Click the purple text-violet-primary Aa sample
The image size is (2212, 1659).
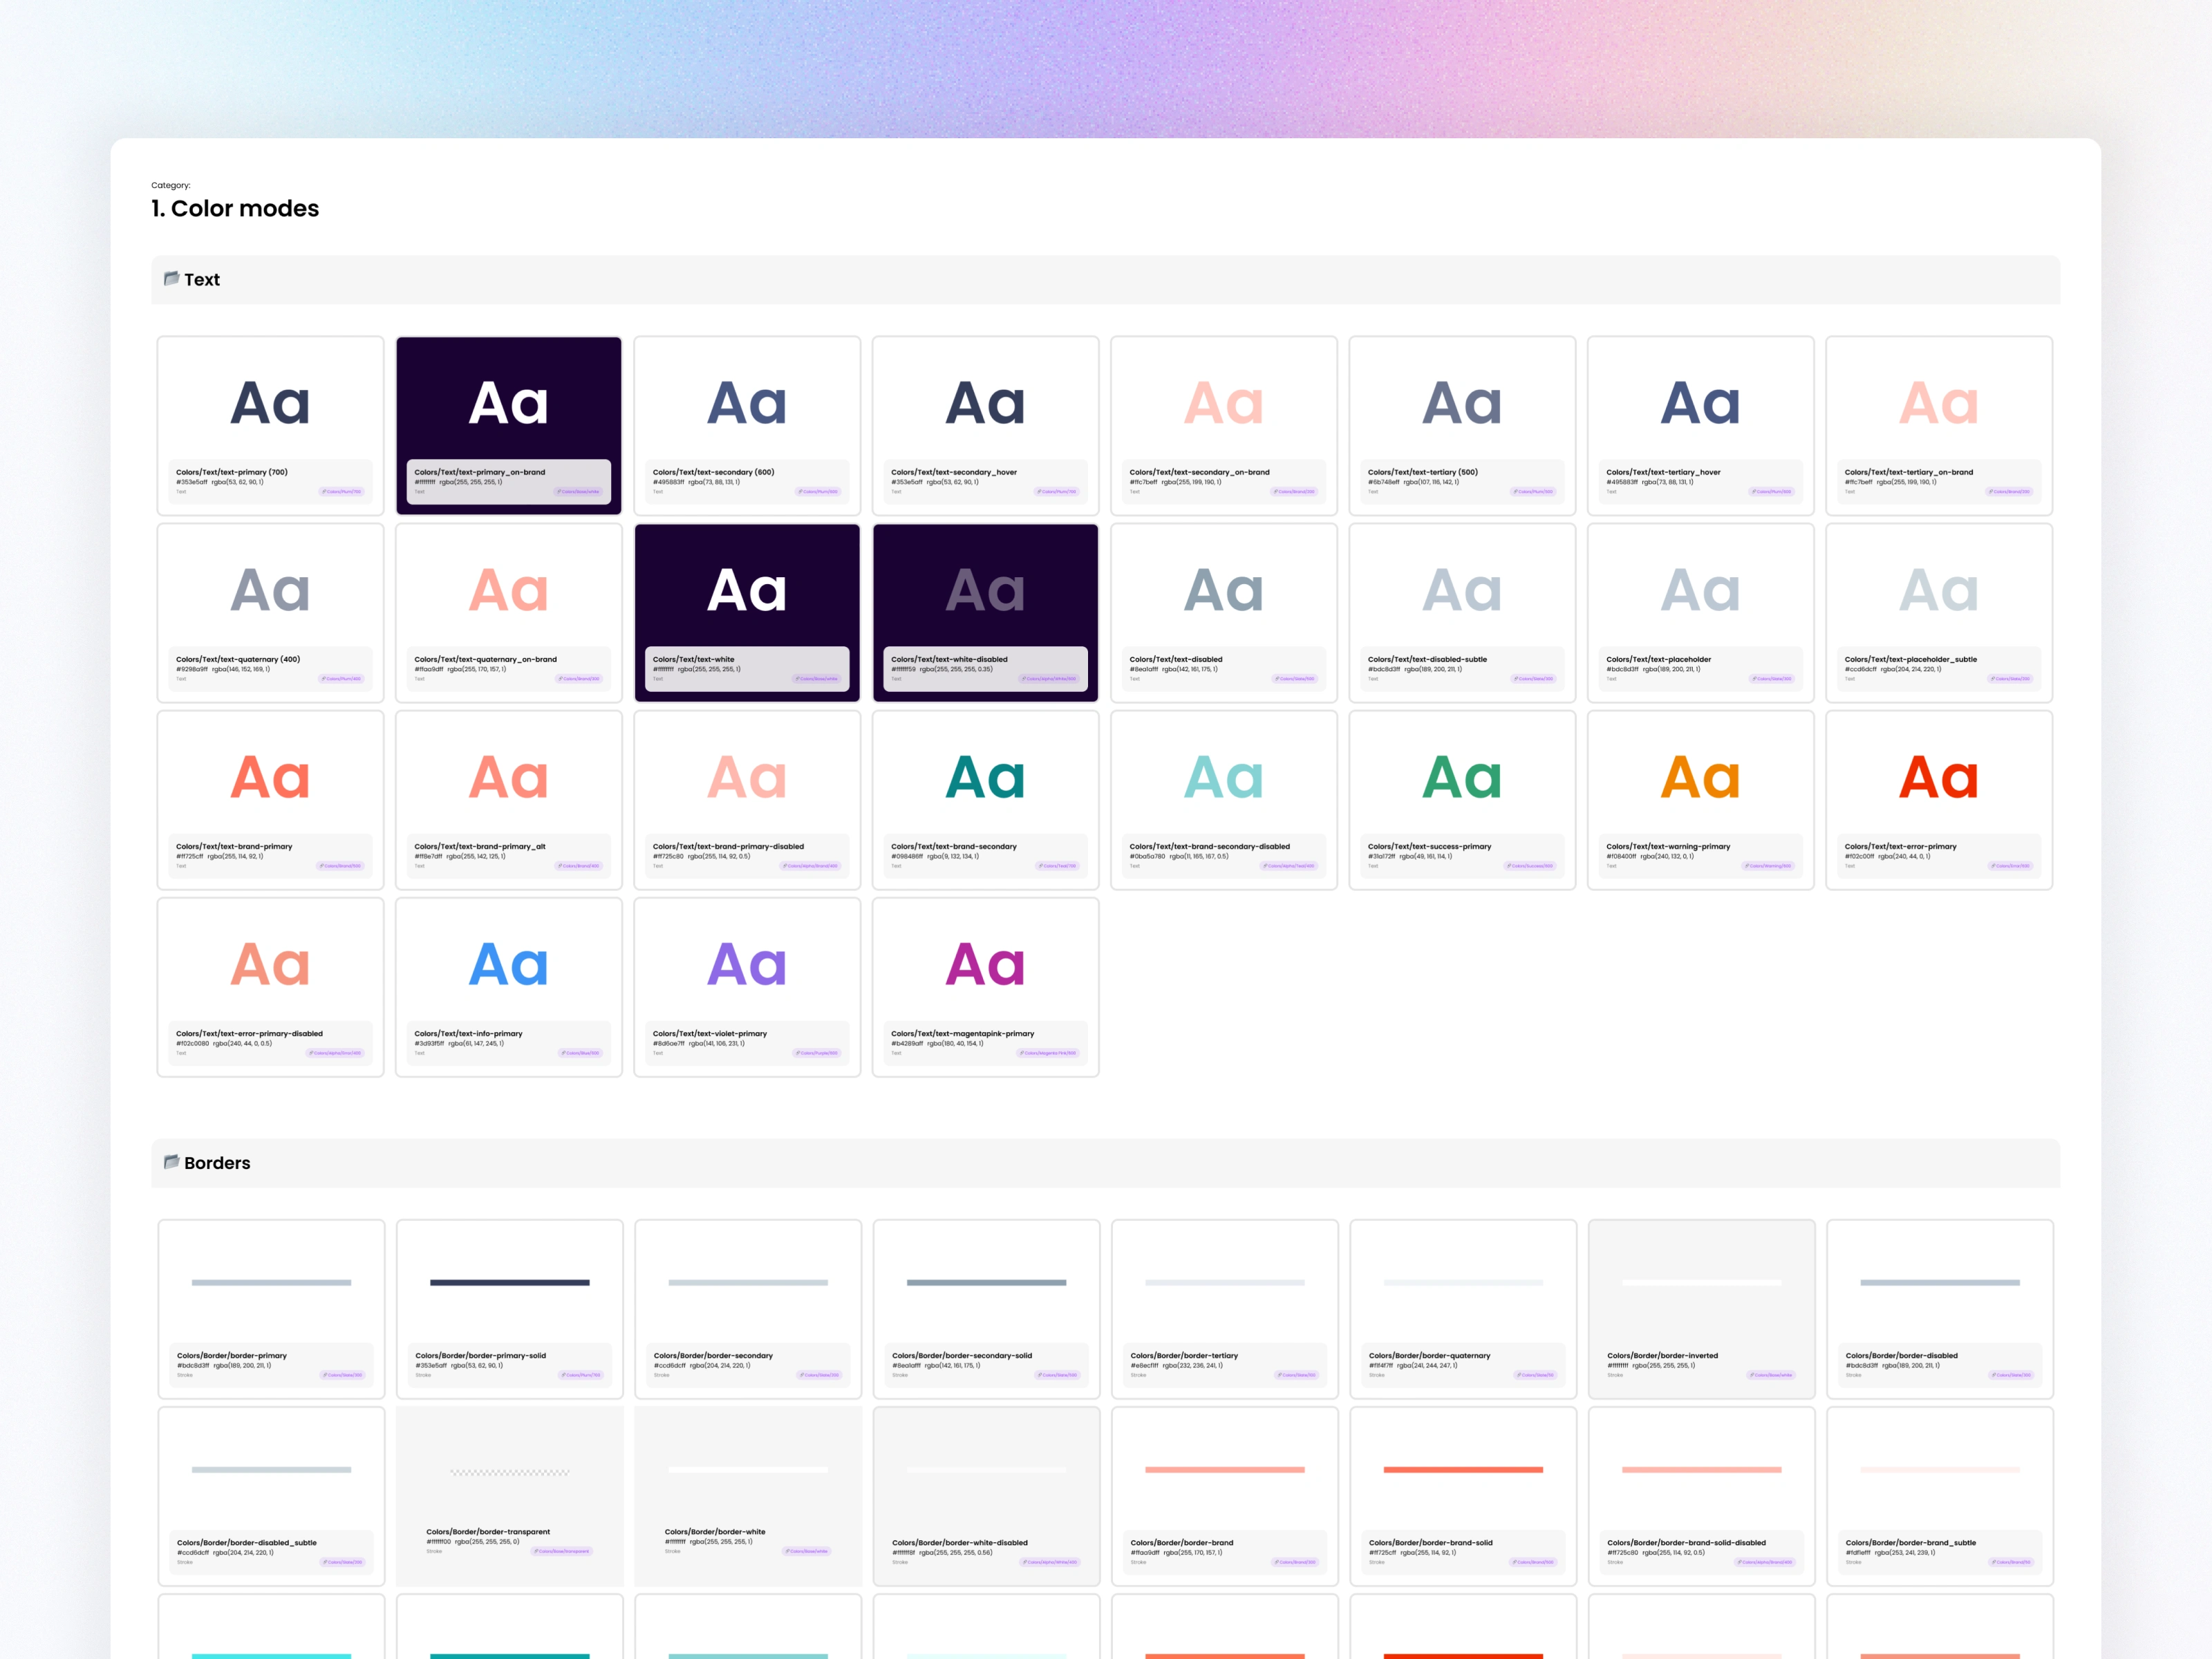[x=747, y=965]
